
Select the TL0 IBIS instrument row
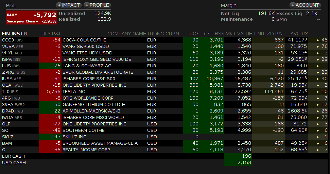11,92
